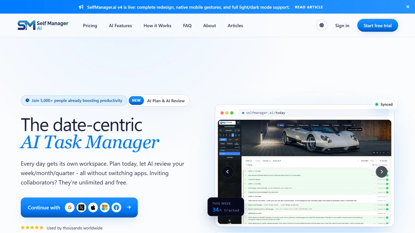The width and height of the screenshot is (415, 233).
Task: Open How it Works section
Action: coord(157,26)
